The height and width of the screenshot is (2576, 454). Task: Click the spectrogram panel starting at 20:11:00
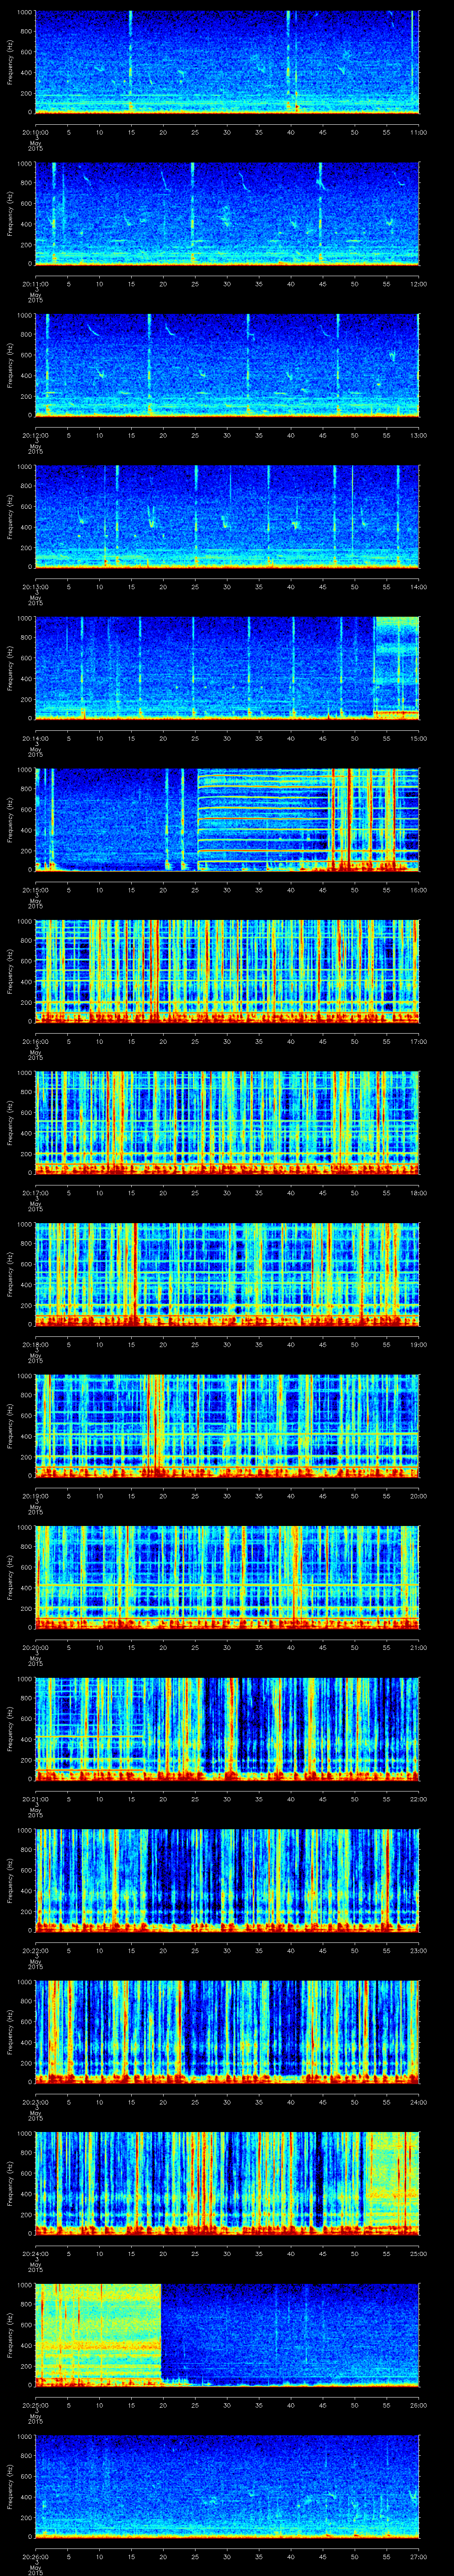pos(227,213)
